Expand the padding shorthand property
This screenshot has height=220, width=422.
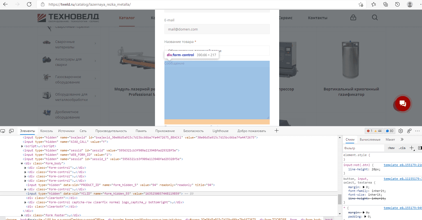365,216
